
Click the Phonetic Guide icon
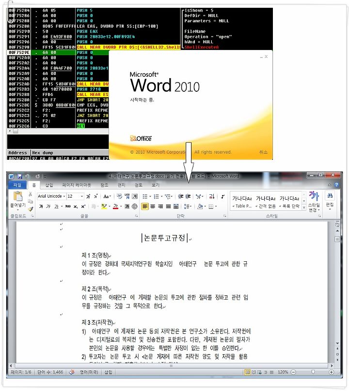click(127, 196)
